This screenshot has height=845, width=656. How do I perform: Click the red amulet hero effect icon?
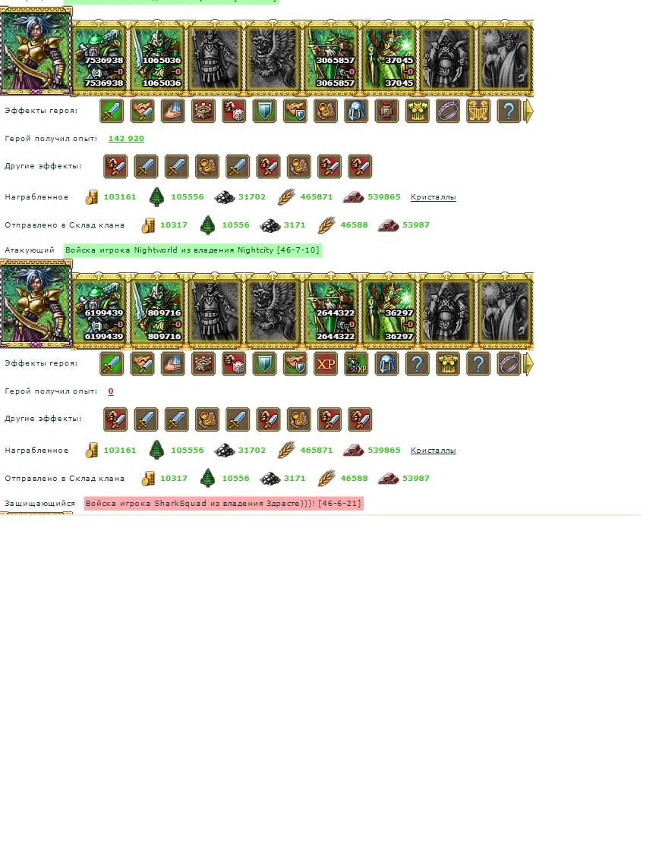pos(386,111)
